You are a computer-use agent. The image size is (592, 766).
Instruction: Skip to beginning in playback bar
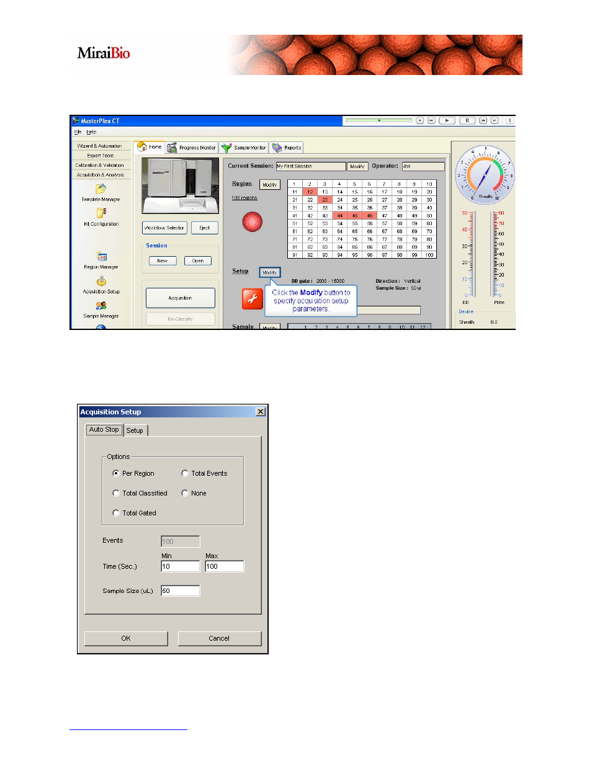pyautogui.click(x=420, y=120)
